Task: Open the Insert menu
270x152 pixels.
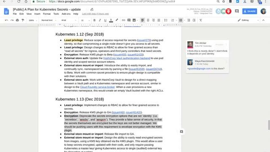Action: 37,14
